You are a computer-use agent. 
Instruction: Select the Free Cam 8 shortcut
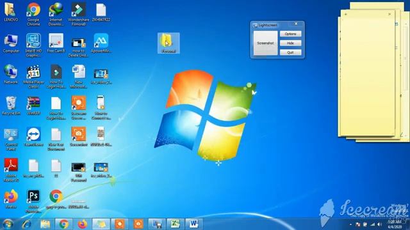tap(56, 43)
